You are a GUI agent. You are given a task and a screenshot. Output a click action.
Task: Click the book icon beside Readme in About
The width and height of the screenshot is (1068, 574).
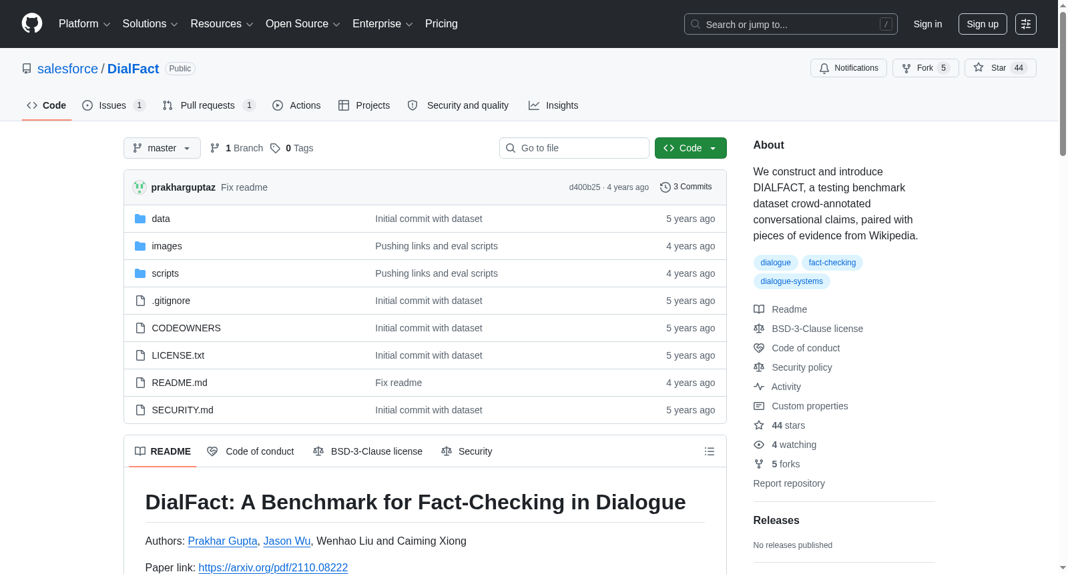pos(759,309)
